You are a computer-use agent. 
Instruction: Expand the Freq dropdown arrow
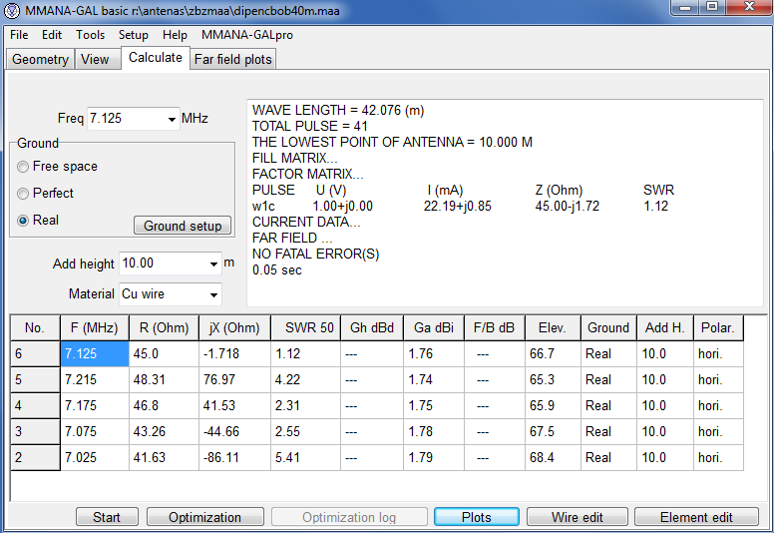coord(172,119)
